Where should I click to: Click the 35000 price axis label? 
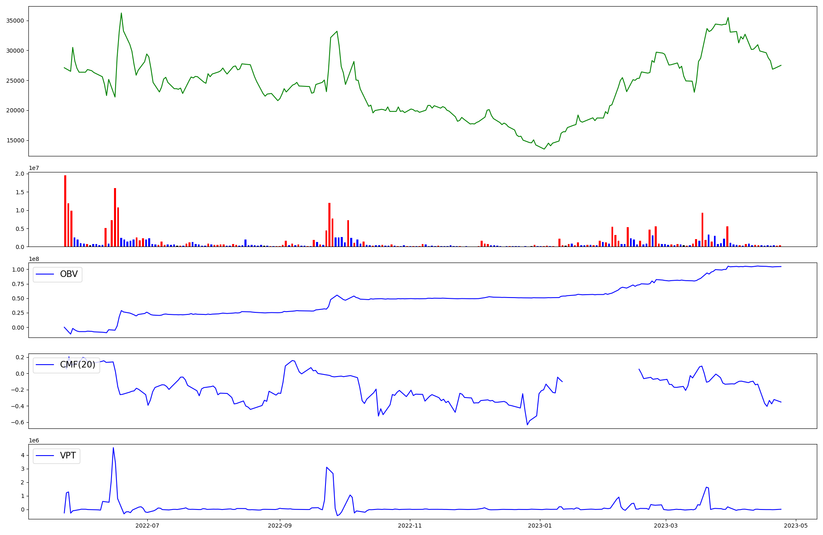point(15,21)
